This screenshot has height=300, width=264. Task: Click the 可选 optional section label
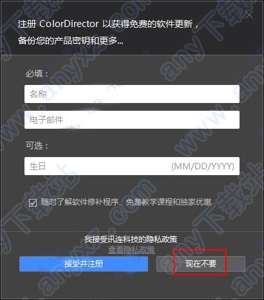pyautogui.click(x=37, y=145)
